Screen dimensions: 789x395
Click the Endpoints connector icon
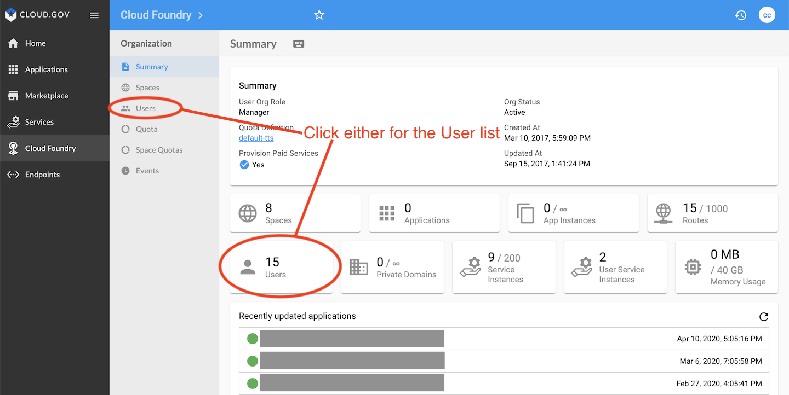[x=13, y=175]
